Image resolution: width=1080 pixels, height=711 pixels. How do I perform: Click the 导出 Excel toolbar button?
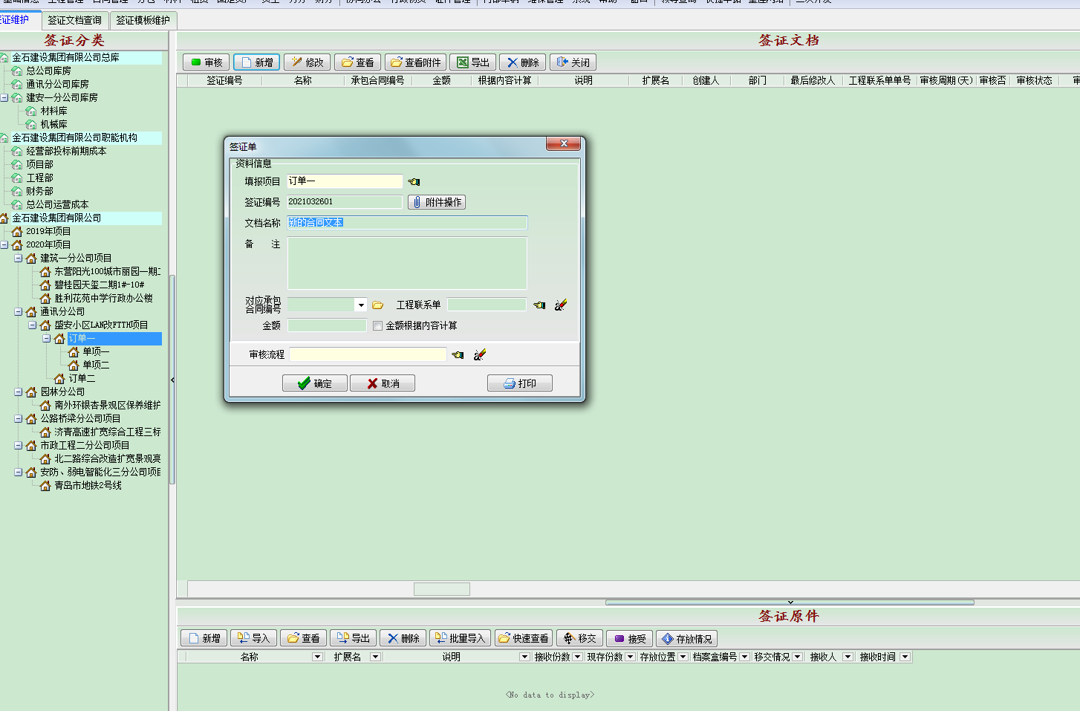[472, 62]
